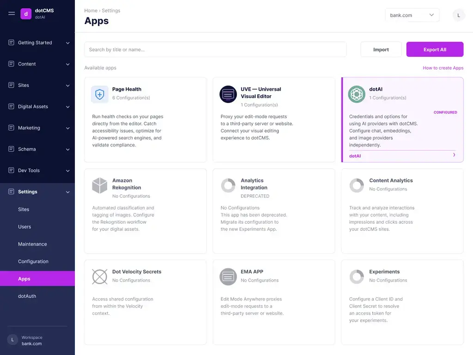The height and width of the screenshot is (355, 473).
Task: Click the green dotAI app icon
Action: (357, 94)
